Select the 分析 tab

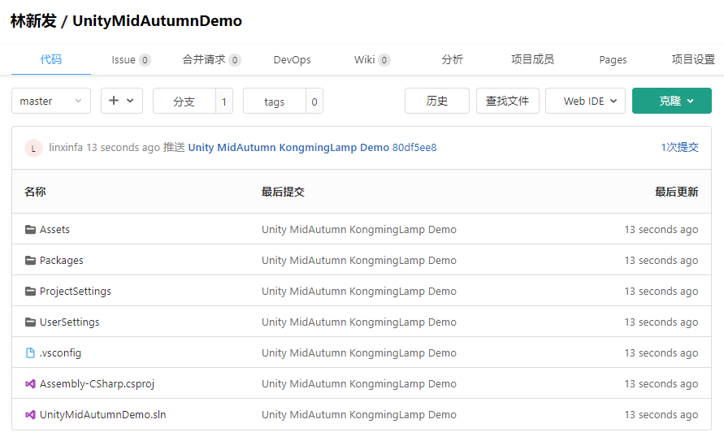pos(452,59)
